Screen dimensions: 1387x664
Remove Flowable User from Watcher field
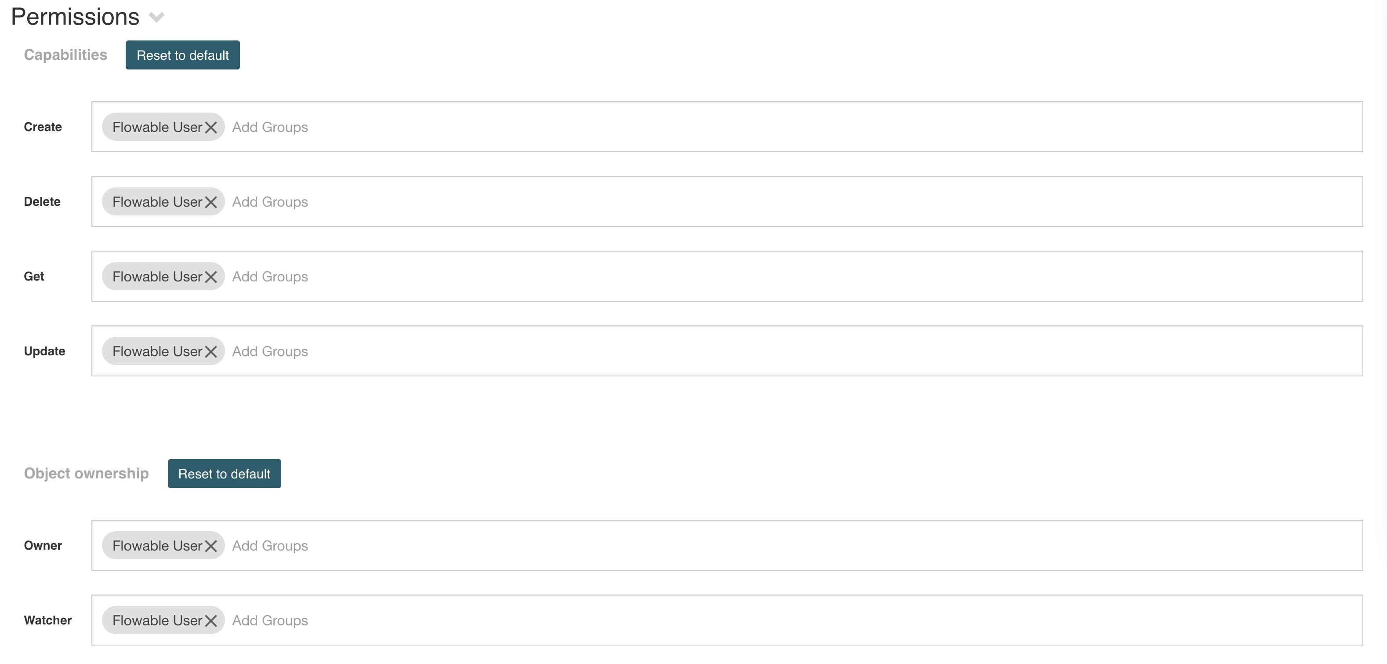click(211, 621)
